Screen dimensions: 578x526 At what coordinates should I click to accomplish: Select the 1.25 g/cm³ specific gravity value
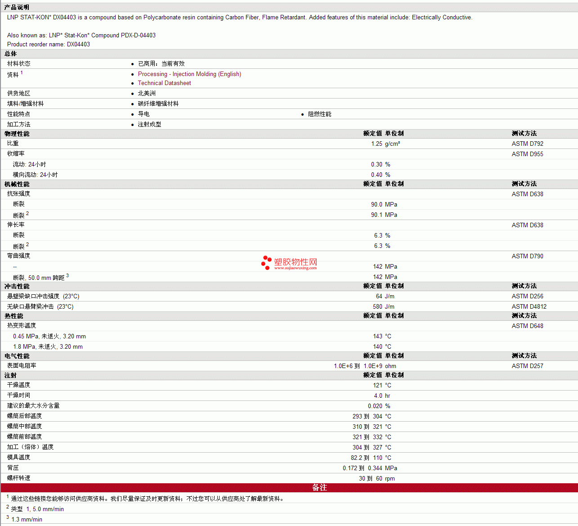[x=385, y=144]
